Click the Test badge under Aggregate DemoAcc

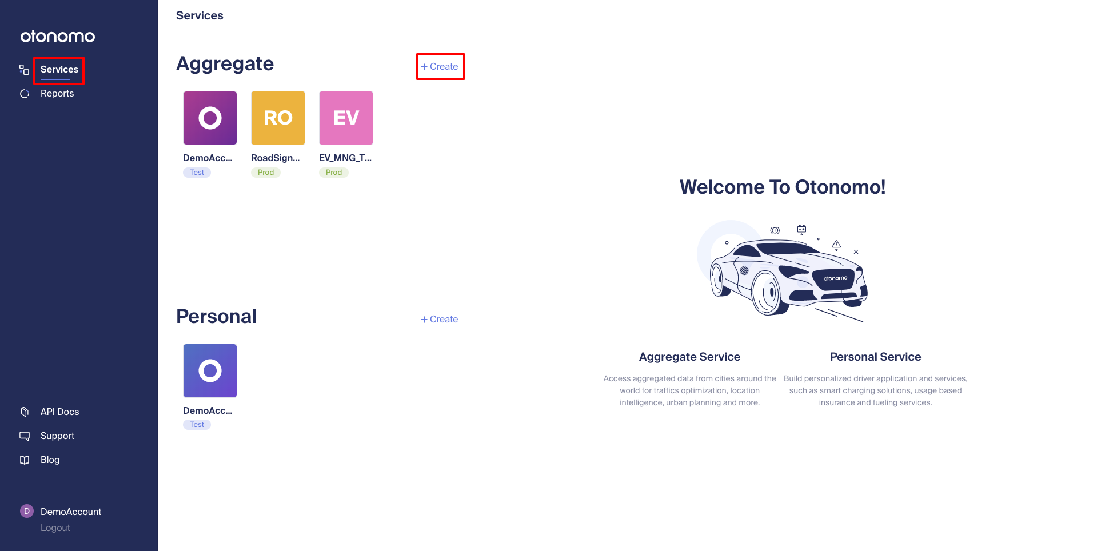[197, 173]
